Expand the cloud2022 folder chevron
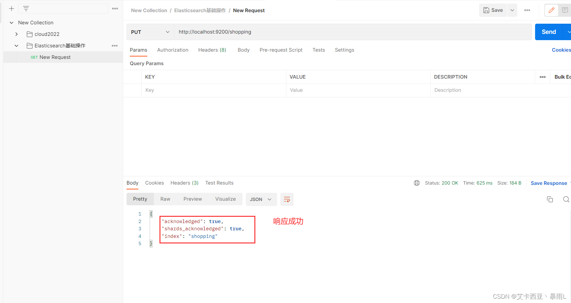The image size is (571, 303). click(x=16, y=34)
